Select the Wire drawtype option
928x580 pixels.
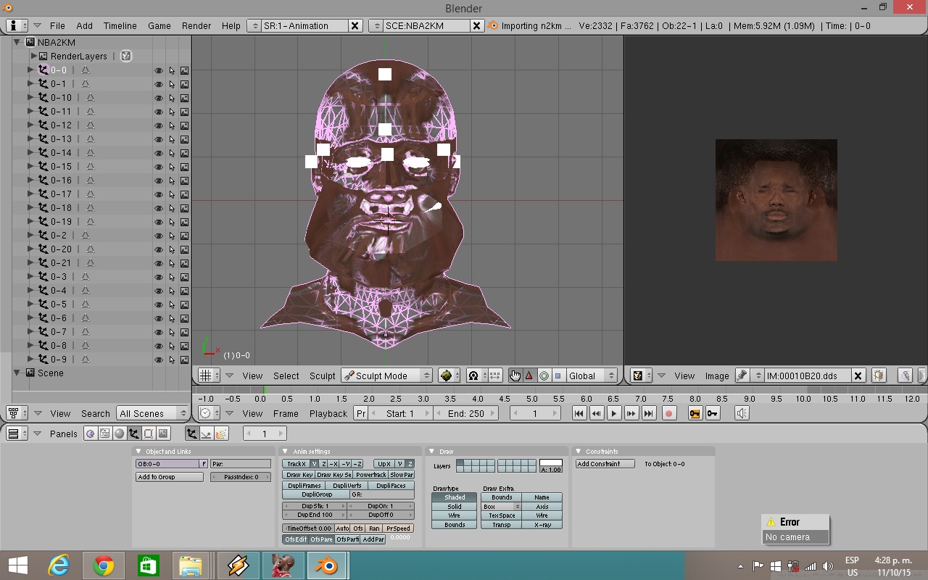455,515
